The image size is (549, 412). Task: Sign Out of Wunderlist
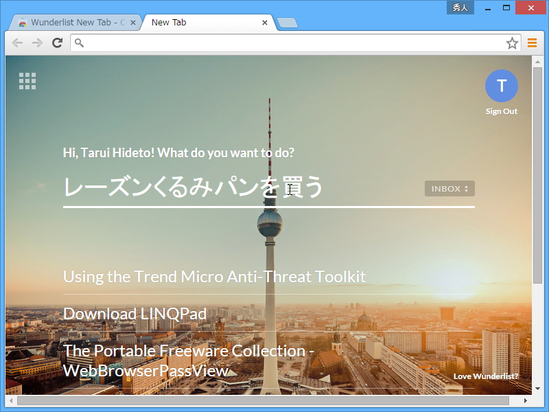tap(501, 111)
